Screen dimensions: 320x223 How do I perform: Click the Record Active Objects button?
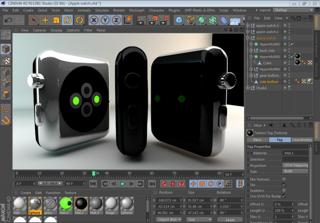tap(164, 184)
